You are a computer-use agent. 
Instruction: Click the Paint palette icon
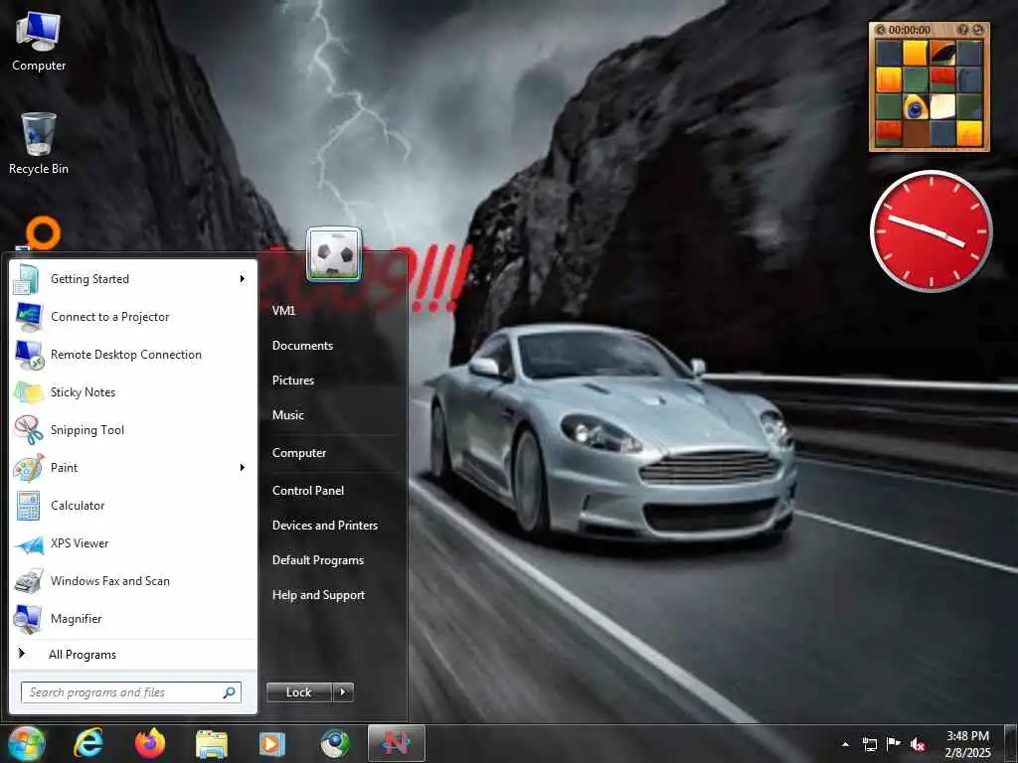(x=29, y=468)
